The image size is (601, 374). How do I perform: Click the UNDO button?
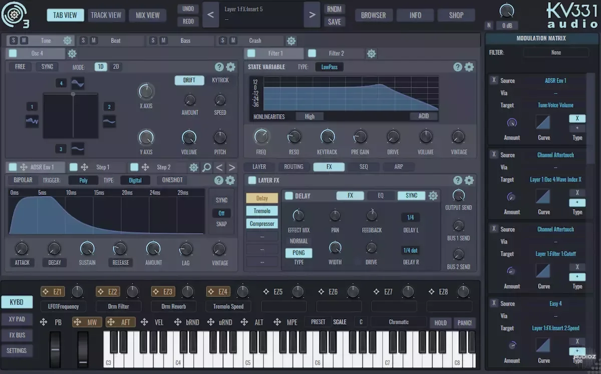188,9
